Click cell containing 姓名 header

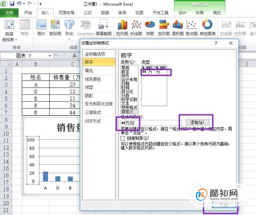tap(36, 77)
